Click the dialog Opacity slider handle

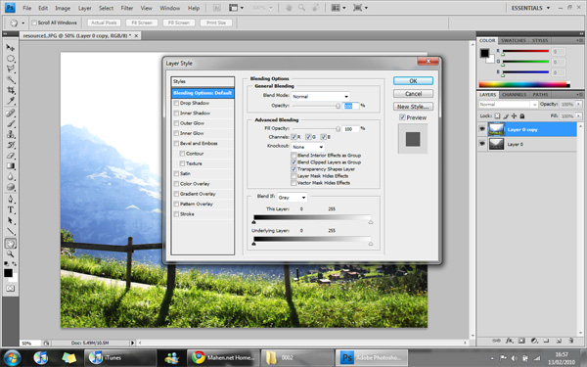(338, 107)
